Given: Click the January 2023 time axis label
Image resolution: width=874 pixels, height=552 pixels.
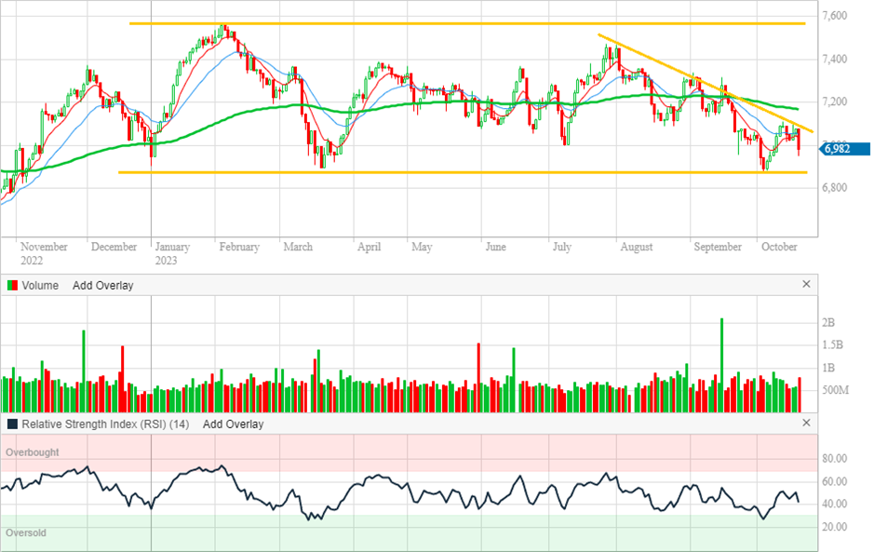Looking at the screenshot, I should tap(172, 253).
